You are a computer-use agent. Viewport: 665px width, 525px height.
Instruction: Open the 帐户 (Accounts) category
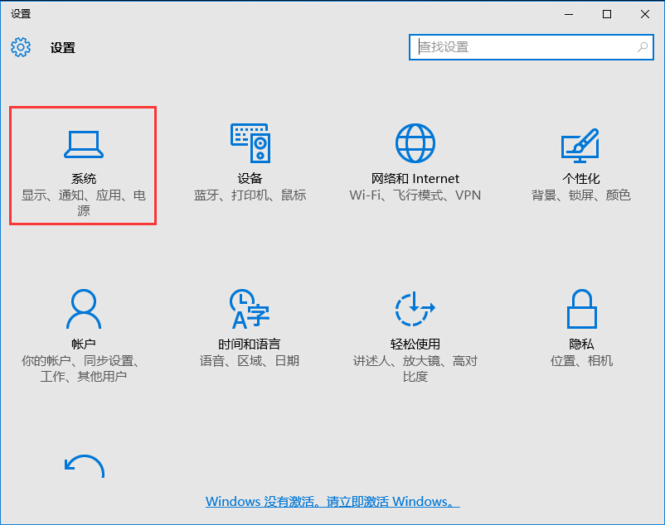[x=83, y=327]
